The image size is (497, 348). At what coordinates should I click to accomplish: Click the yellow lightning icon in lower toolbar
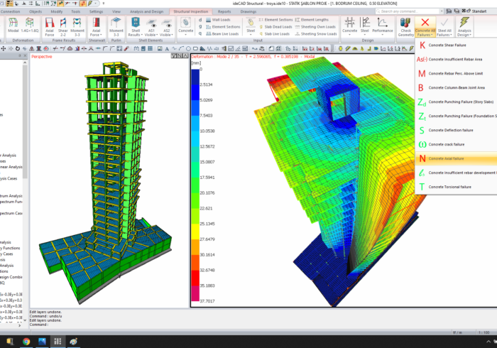coord(411,48)
